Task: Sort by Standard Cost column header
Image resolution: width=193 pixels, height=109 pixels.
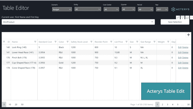Action: tap(45, 42)
